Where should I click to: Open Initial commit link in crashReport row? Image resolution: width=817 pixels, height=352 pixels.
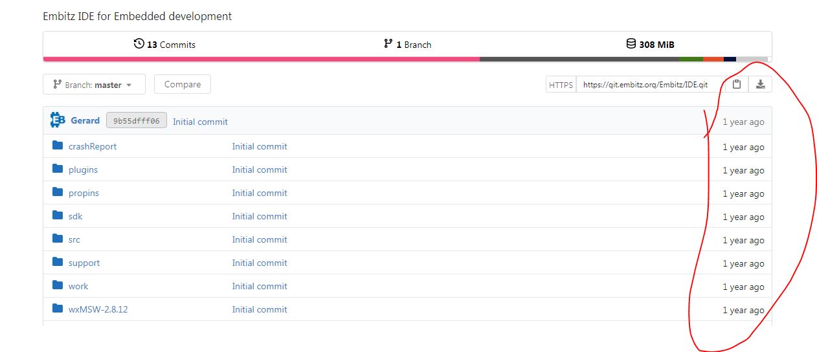tap(260, 146)
